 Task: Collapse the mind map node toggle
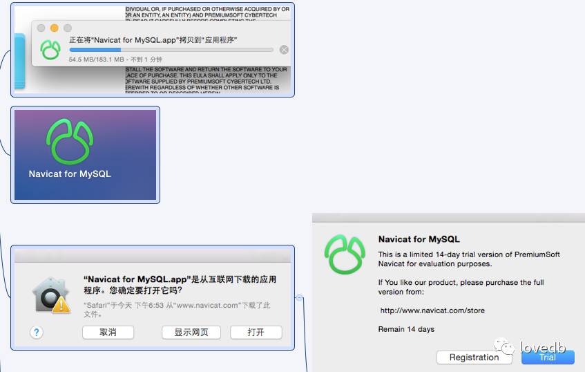pyautogui.click(x=299, y=297)
